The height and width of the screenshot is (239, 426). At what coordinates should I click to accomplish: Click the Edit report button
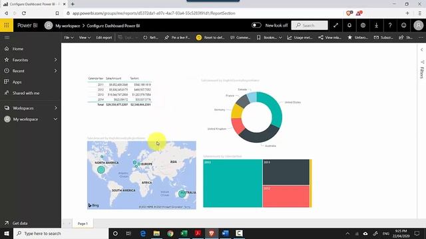104,37
